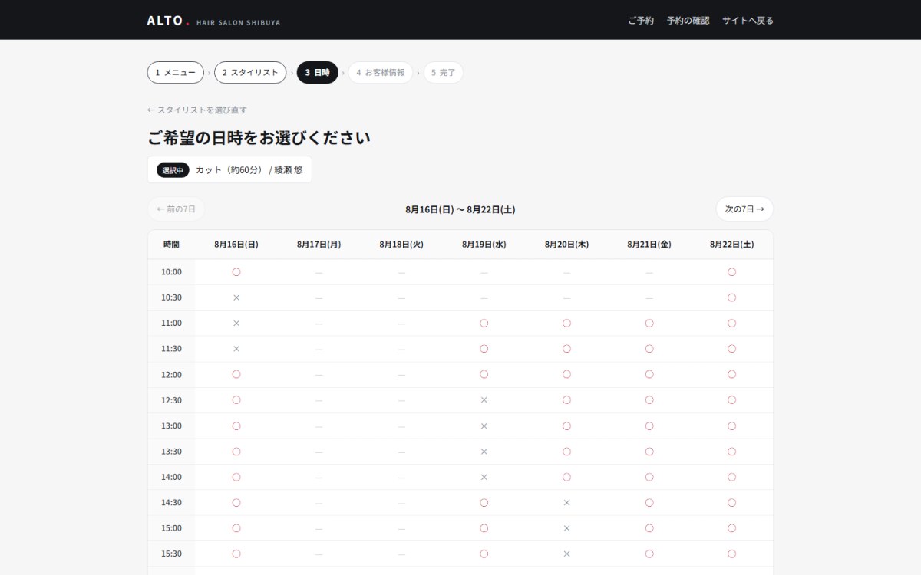Image resolution: width=921 pixels, height=575 pixels.
Task: Book 8月21日(金) 11:00 slot
Action: tap(649, 323)
